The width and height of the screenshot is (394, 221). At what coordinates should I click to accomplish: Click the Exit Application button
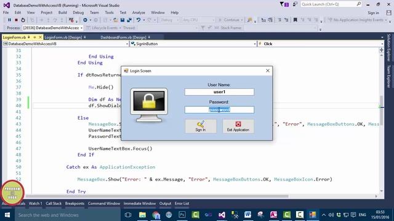point(238,126)
